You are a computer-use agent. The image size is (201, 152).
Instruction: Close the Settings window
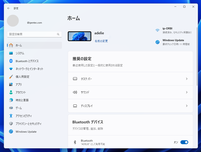point(193,7)
